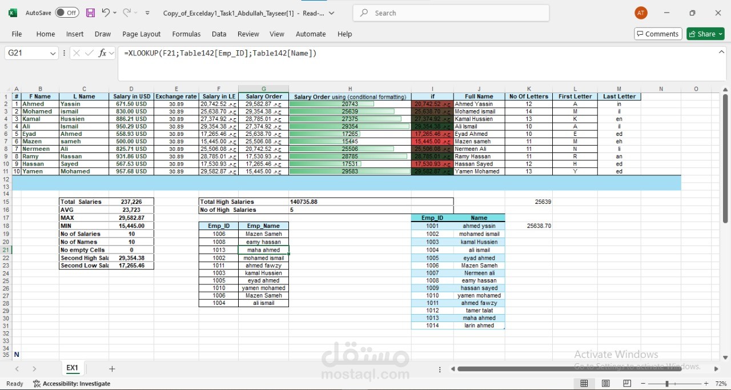
Task: Click the 'Salary in USD' header cell
Action: pos(131,97)
